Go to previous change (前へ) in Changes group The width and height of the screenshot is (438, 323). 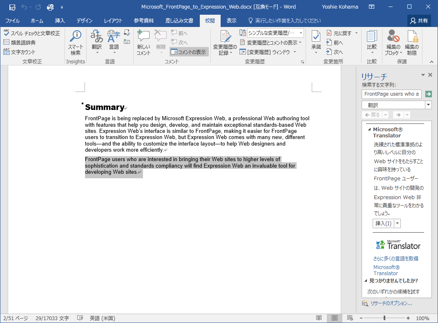(335, 43)
